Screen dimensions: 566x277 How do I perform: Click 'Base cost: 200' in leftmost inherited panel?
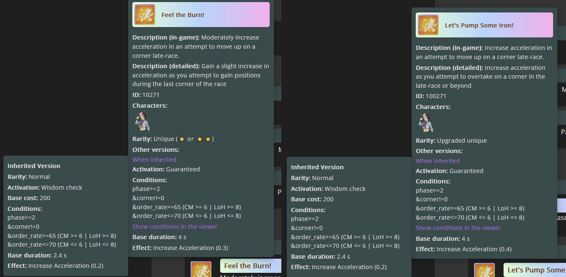29,198
